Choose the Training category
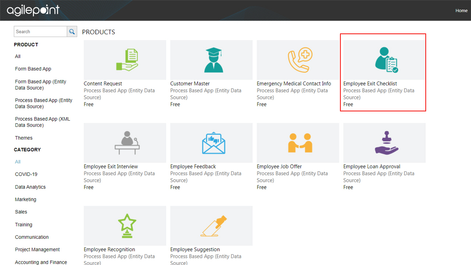Viewport: 471px width, 265px height. [x=24, y=225]
